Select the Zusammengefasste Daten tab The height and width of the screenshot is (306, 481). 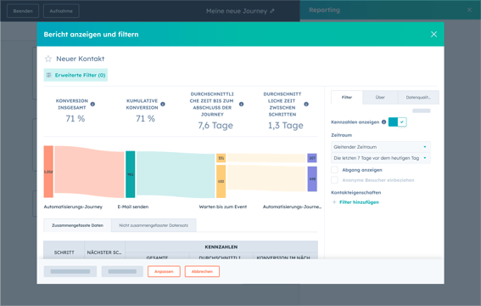[77, 225]
